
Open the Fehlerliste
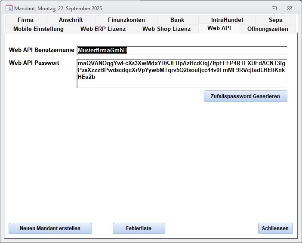139,228
